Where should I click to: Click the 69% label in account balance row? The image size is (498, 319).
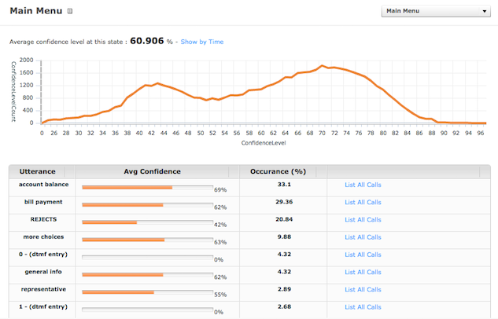point(220,190)
